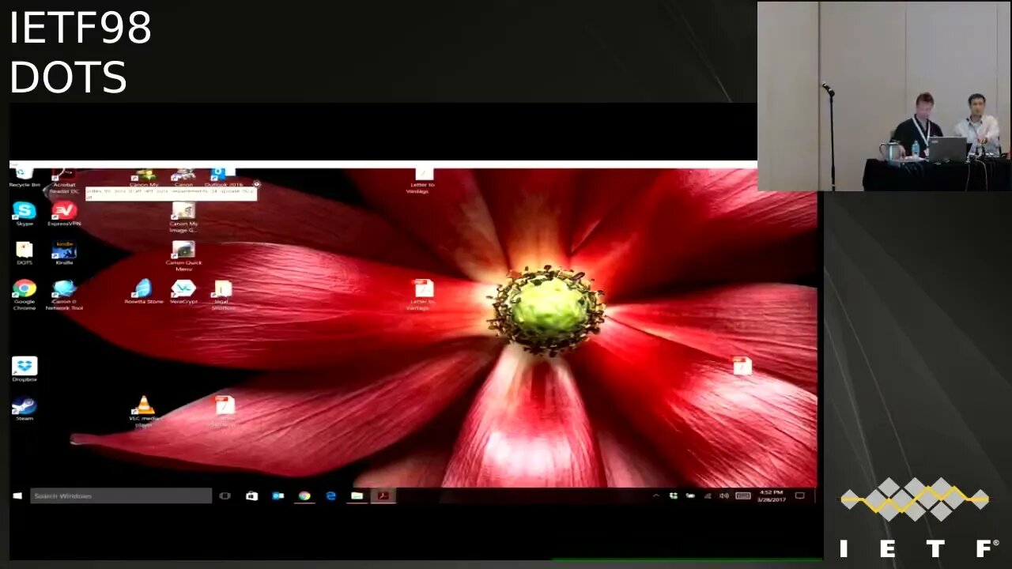Click the ExpressVPN desktop shortcut
Screen dimensions: 1012x569
(64, 214)
